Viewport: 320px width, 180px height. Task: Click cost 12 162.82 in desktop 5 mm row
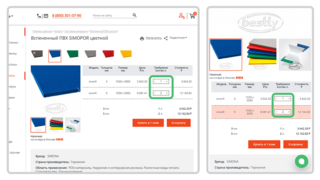[x=186, y=93]
